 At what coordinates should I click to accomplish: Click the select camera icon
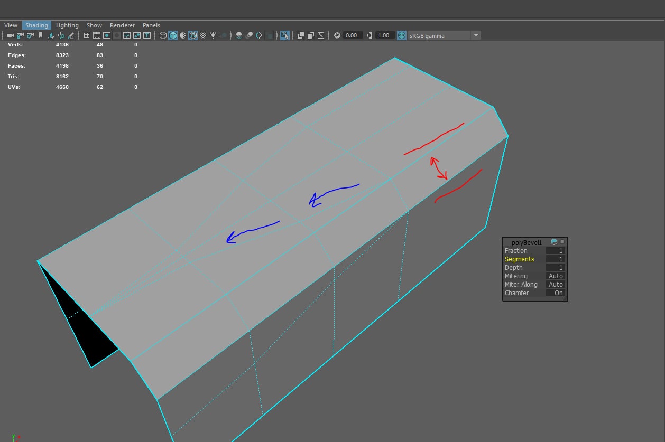tap(11, 35)
